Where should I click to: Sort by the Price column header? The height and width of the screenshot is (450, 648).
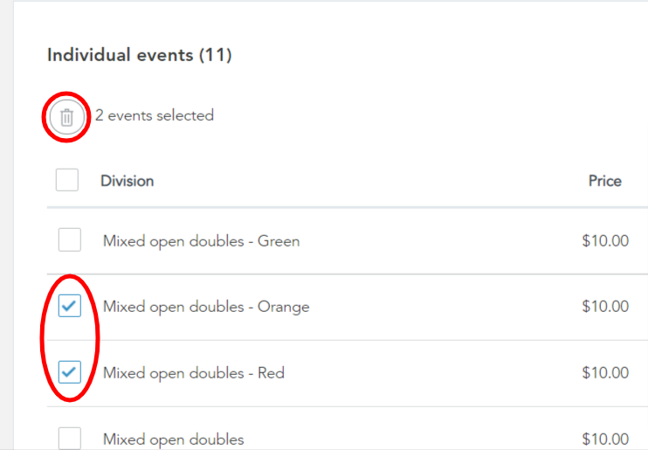pos(605,181)
